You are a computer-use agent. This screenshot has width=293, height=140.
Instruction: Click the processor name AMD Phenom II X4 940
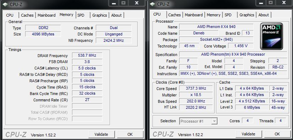[216, 27]
